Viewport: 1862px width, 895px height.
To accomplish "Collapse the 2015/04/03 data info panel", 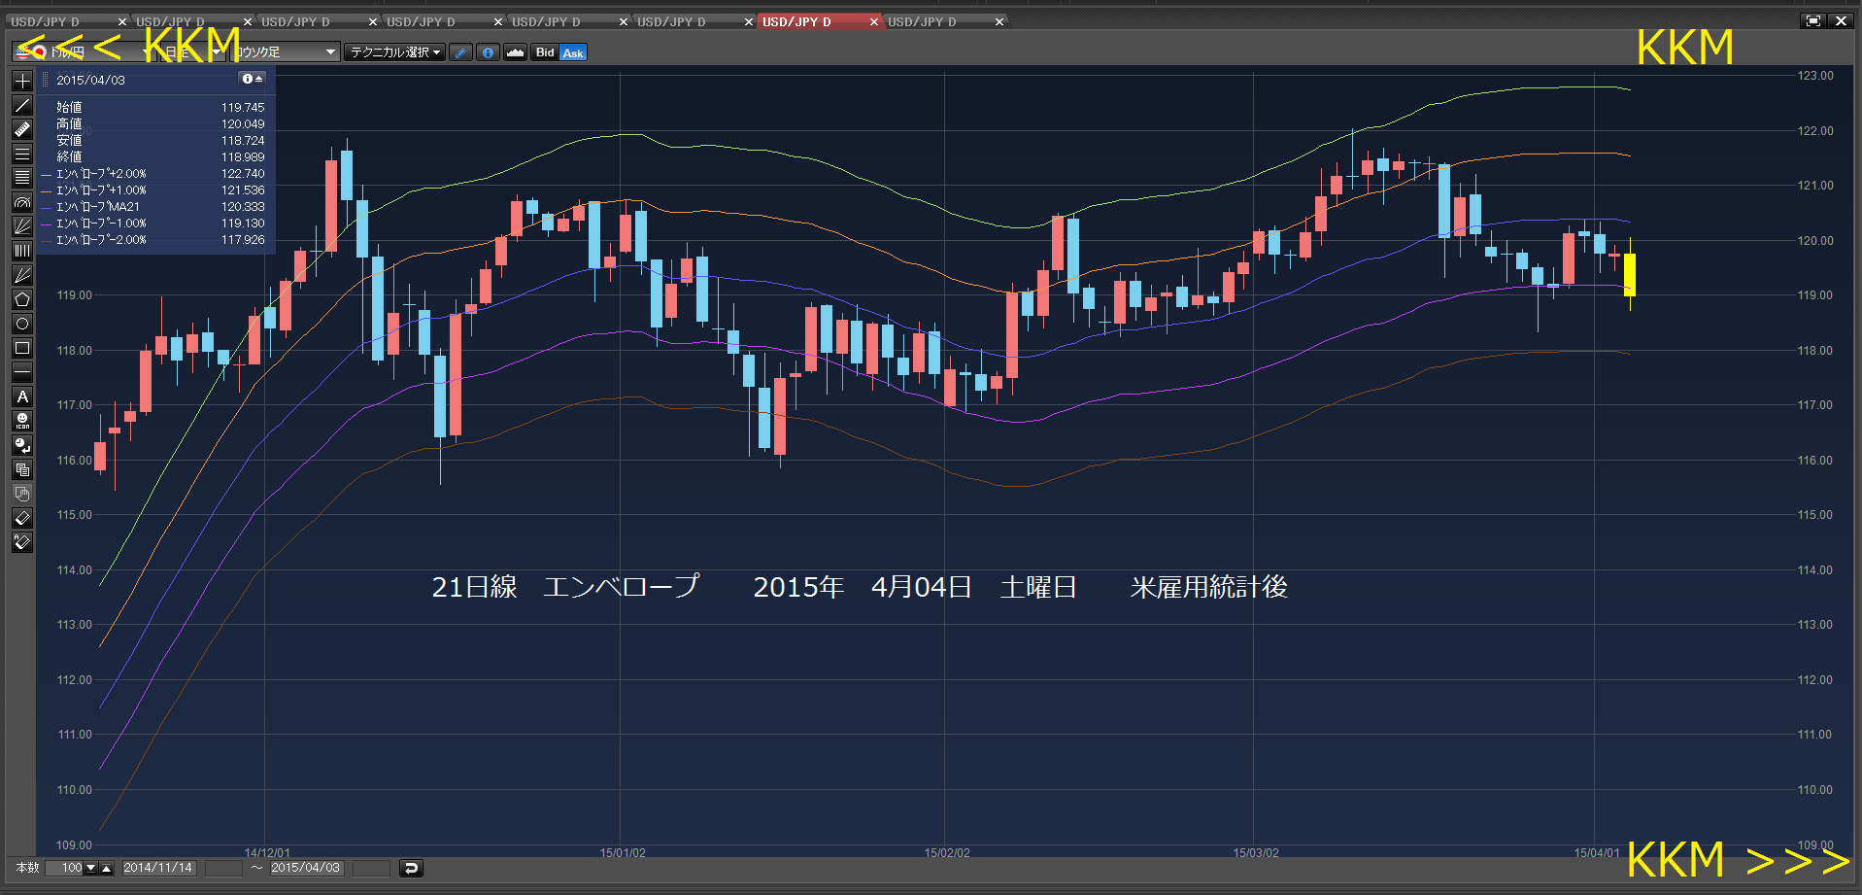I will click(x=253, y=79).
